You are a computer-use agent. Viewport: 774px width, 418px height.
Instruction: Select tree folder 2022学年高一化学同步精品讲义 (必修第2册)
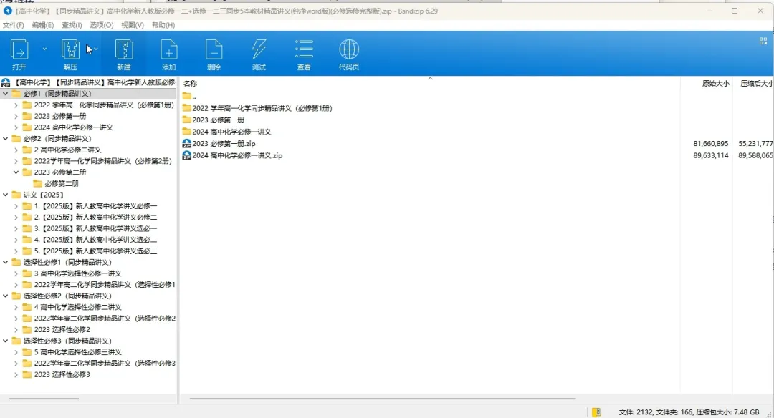(97, 161)
